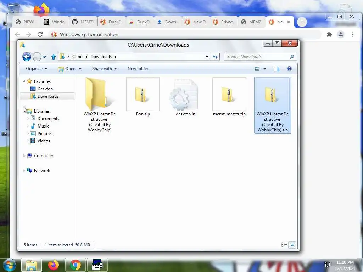
Task: Click the Explorer Forward arrow button
Action: (x=37, y=57)
